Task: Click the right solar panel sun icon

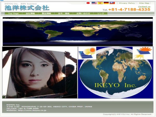Action: [142, 53]
